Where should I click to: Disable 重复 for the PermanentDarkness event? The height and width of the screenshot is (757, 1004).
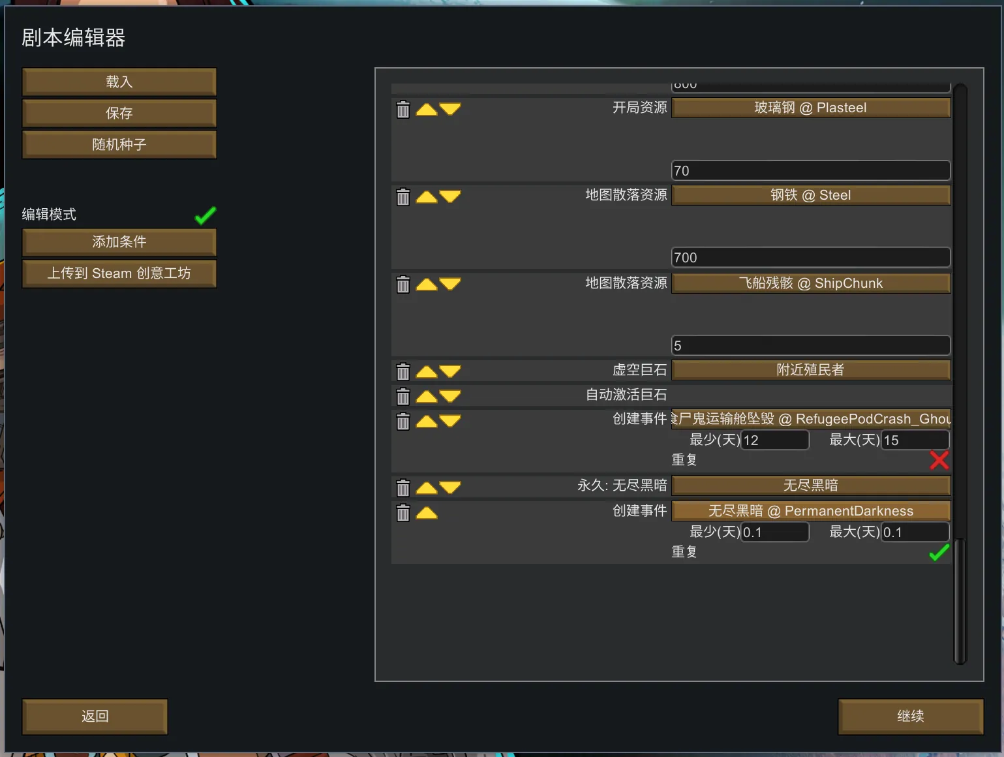click(939, 553)
